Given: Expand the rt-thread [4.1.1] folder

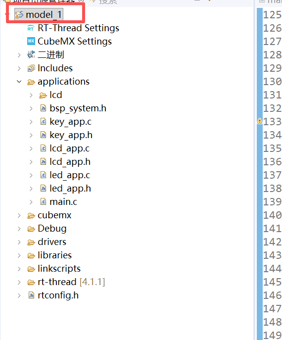Looking at the screenshot, I should (19, 282).
